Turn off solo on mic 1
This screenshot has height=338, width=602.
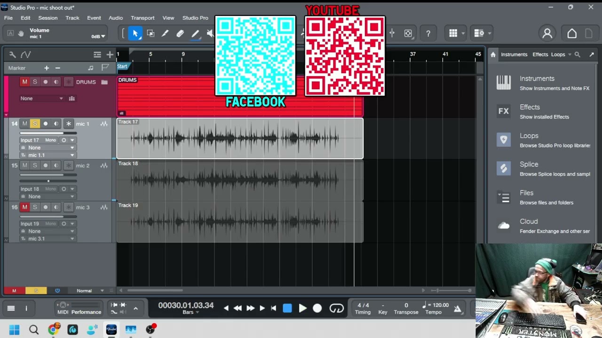tap(35, 124)
